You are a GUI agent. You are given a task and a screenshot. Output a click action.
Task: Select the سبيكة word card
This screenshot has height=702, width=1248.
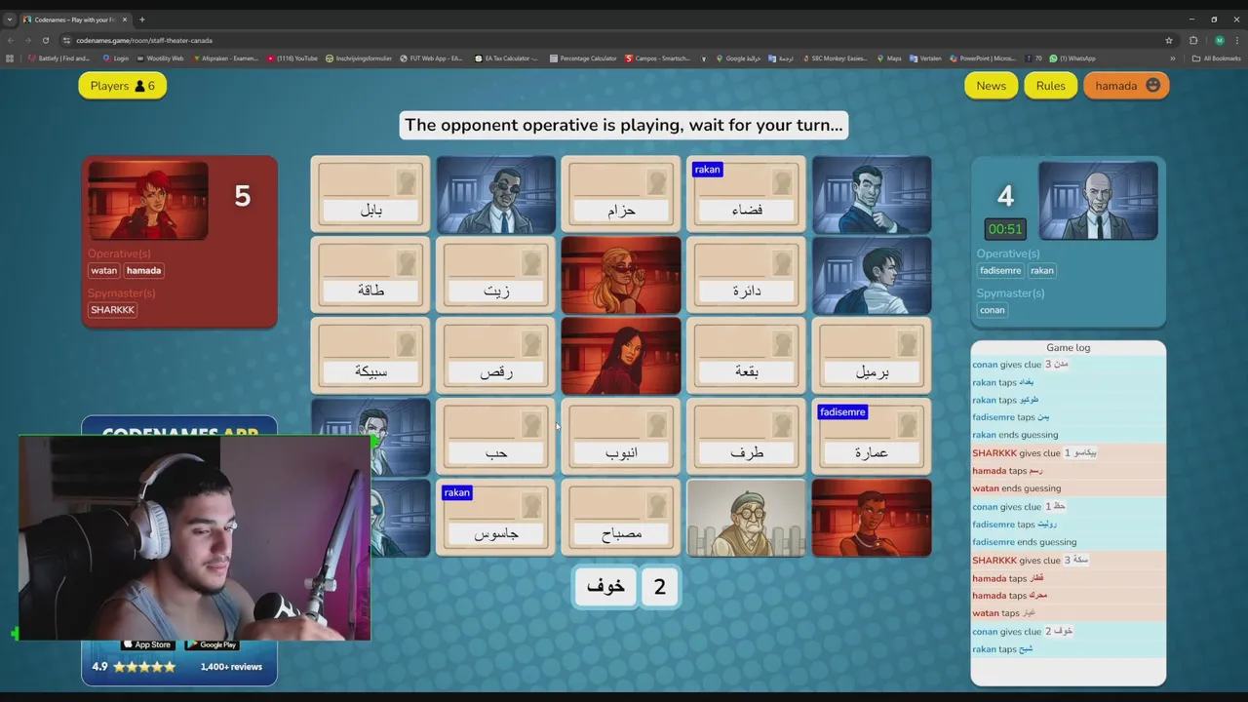coord(370,356)
